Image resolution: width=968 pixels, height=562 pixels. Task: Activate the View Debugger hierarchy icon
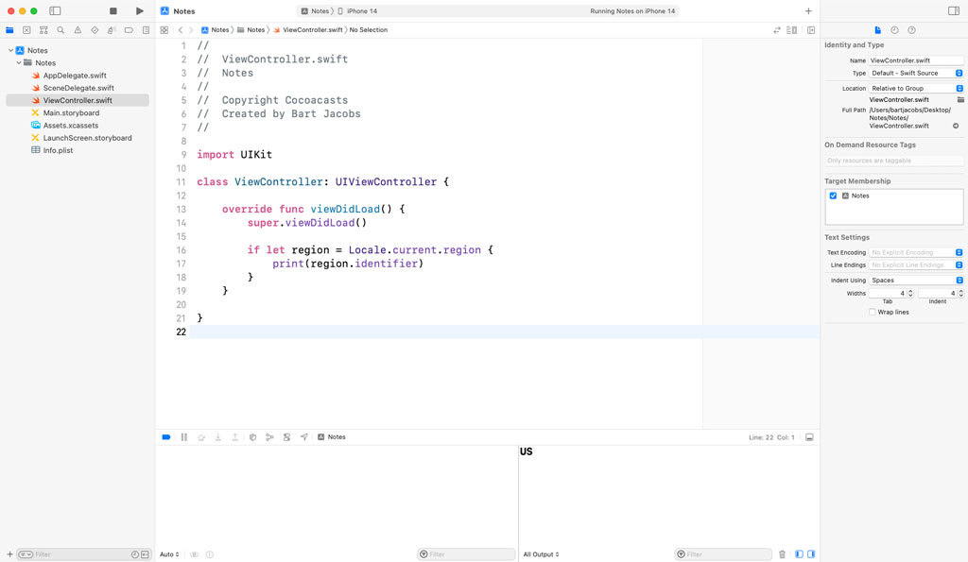coord(269,436)
